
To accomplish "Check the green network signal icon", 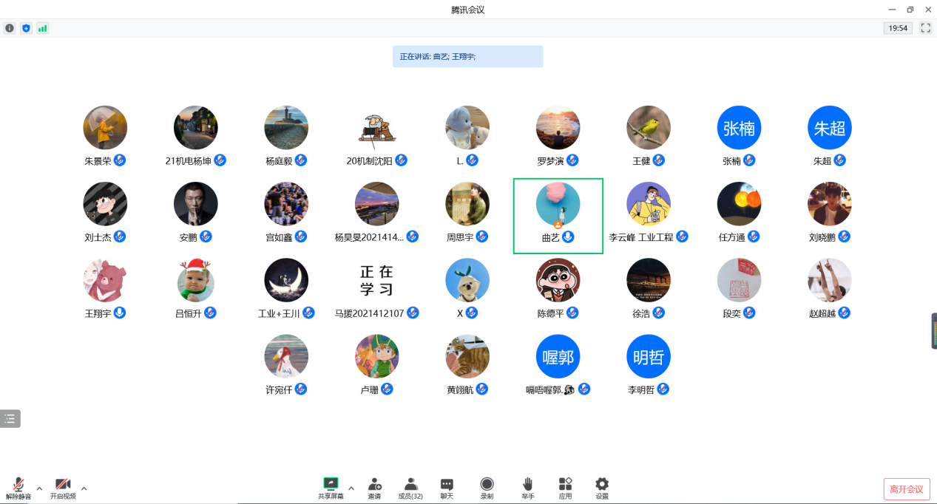I will pos(42,28).
